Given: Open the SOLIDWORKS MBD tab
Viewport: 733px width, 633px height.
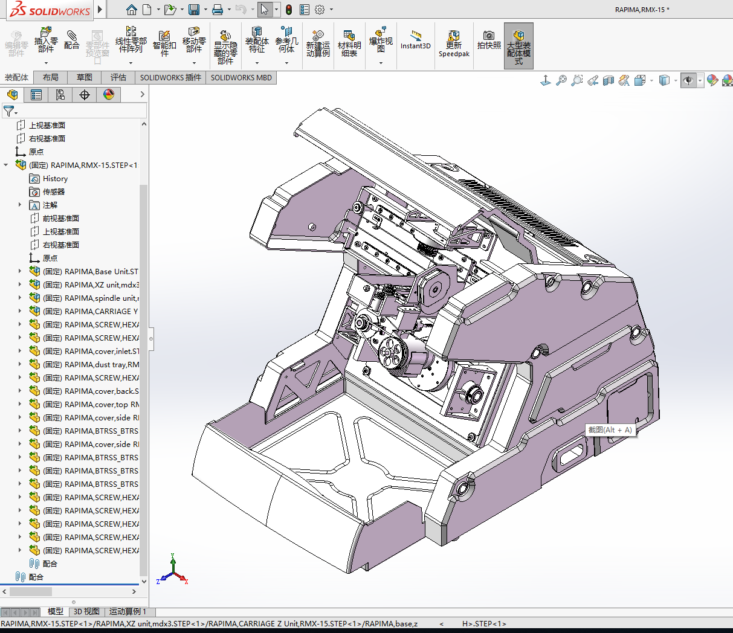Looking at the screenshot, I should click(x=241, y=77).
